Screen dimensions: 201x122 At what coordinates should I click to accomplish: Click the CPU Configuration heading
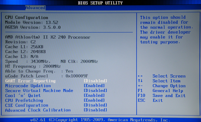tap(27, 18)
